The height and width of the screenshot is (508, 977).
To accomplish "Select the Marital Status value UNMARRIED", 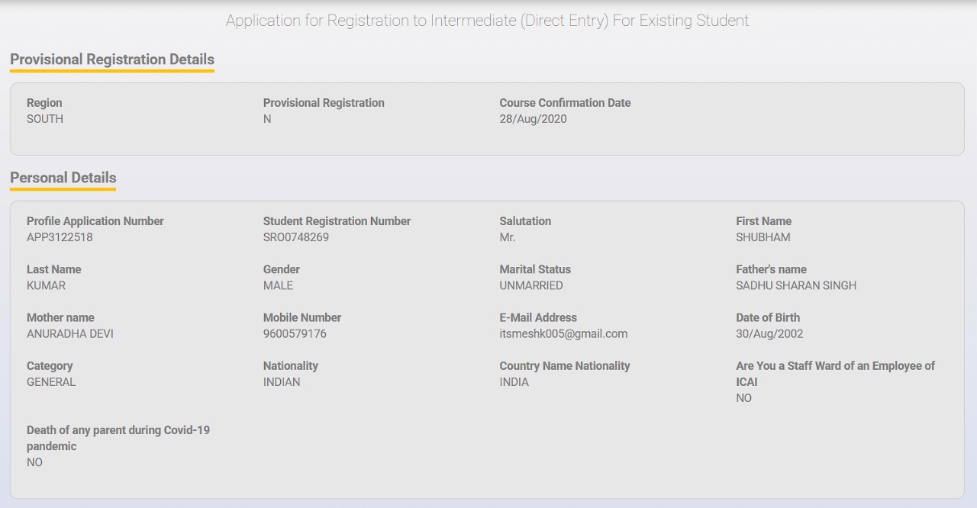I will tap(531, 285).
